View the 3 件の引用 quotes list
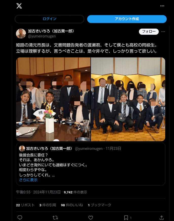This screenshot has width=174, height=221. (48, 205)
